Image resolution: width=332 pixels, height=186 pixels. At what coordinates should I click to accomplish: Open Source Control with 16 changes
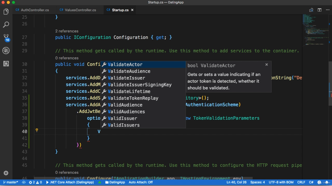6,37
